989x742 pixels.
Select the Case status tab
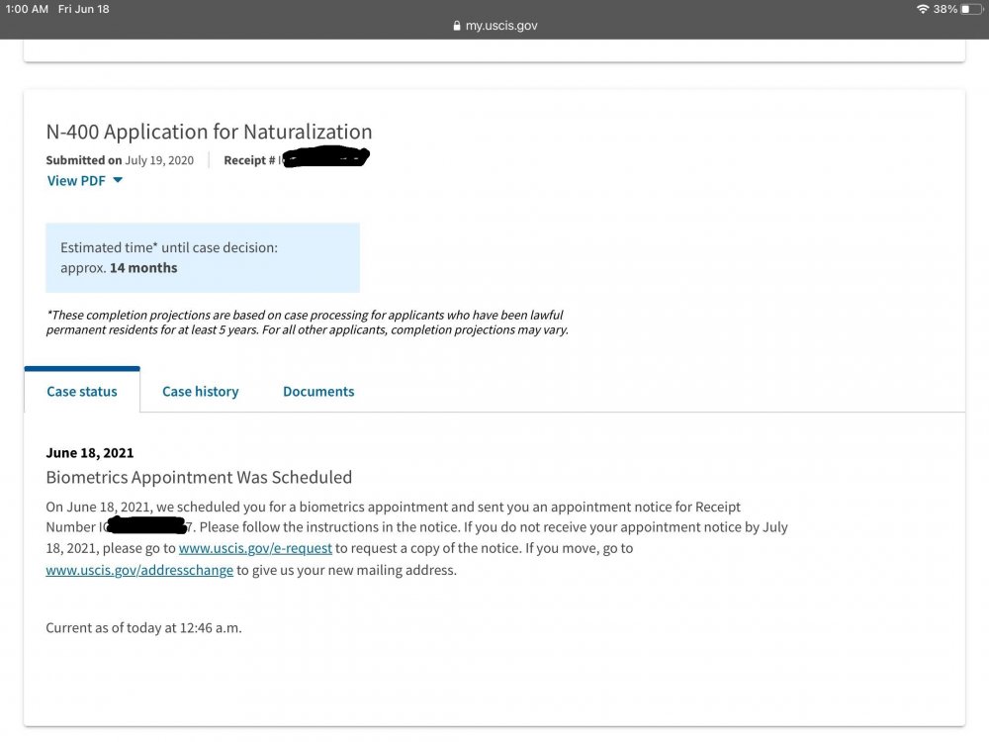82,392
